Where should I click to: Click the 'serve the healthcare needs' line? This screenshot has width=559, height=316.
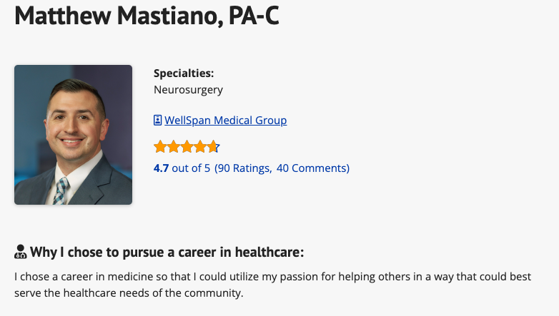click(129, 293)
